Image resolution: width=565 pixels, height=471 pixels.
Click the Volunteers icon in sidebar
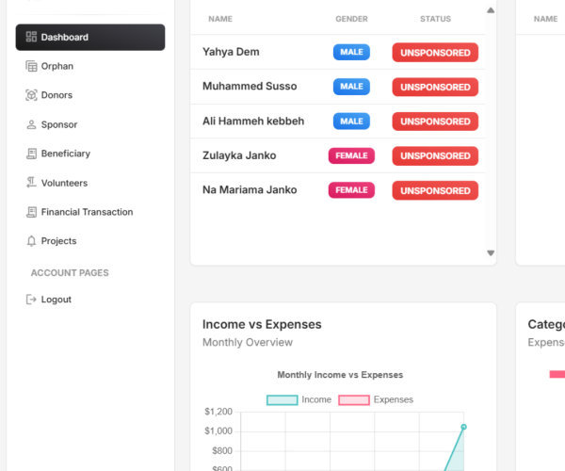pos(31,183)
